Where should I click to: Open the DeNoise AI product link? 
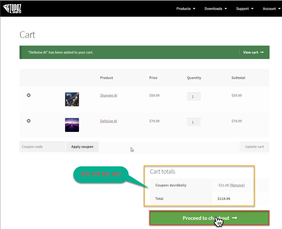(x=109, y=121)
